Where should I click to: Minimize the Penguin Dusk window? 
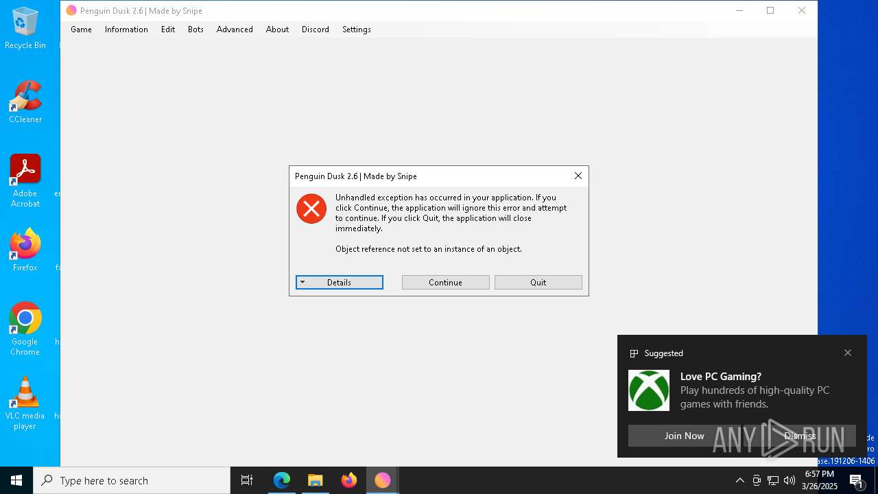point(739,10)
